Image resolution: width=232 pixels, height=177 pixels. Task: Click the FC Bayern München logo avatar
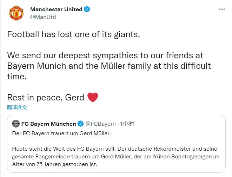point(16,124)
